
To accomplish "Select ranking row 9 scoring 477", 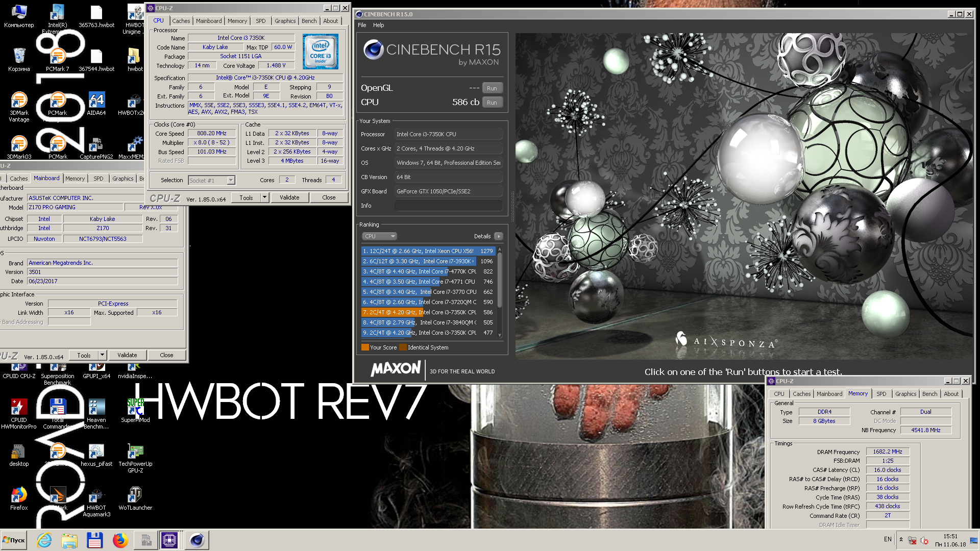I will pyautogui.click(x=428, y=333).
